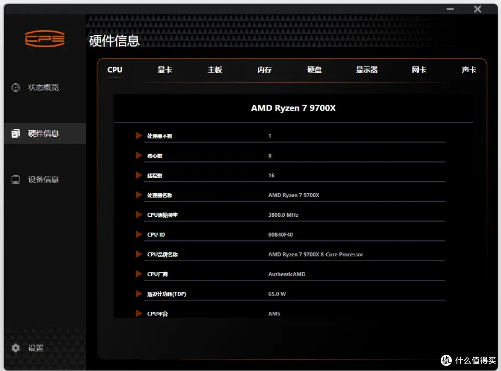Switch to the 显示器 tab

tap(367, 70)
